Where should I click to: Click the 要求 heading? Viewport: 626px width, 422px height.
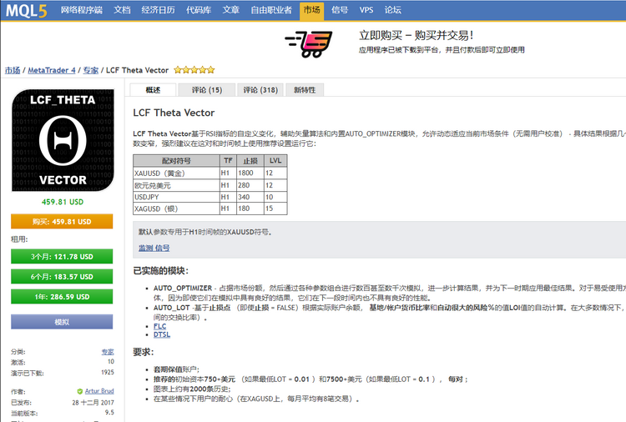coord(144,352)
